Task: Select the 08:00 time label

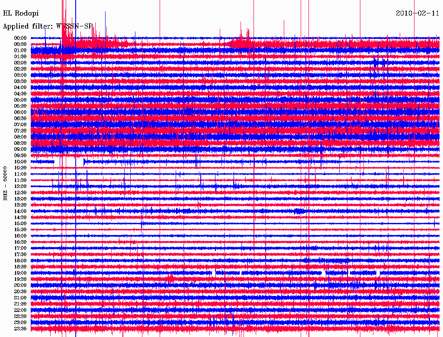Action: tap(20, 137)
